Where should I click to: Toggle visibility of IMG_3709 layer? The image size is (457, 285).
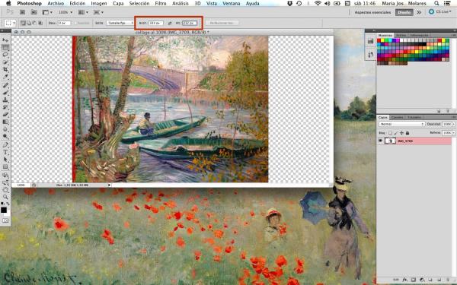point(380,141)
